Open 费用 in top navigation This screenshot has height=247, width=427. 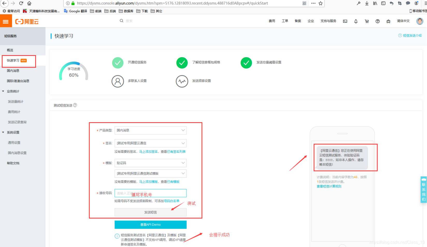[x=272, y=21]
